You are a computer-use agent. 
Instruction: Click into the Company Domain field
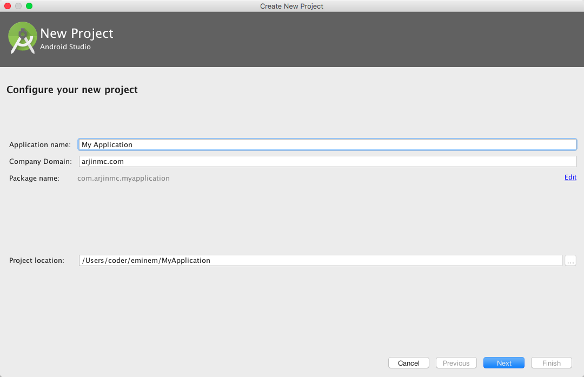[x=327, y=161]
